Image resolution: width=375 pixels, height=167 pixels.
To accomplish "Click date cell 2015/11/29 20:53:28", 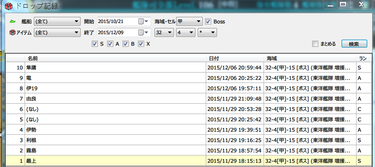I will point(234,109).
